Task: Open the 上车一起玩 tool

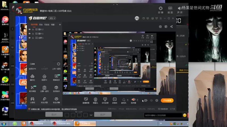Action: (x=56, y=69)
